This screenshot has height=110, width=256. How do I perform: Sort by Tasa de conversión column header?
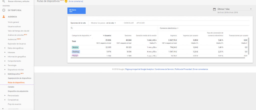pyautogui.click(x=215, y=34)
